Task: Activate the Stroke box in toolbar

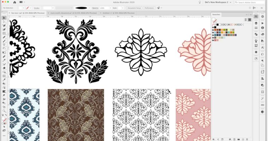Action: tap(5, 120)
